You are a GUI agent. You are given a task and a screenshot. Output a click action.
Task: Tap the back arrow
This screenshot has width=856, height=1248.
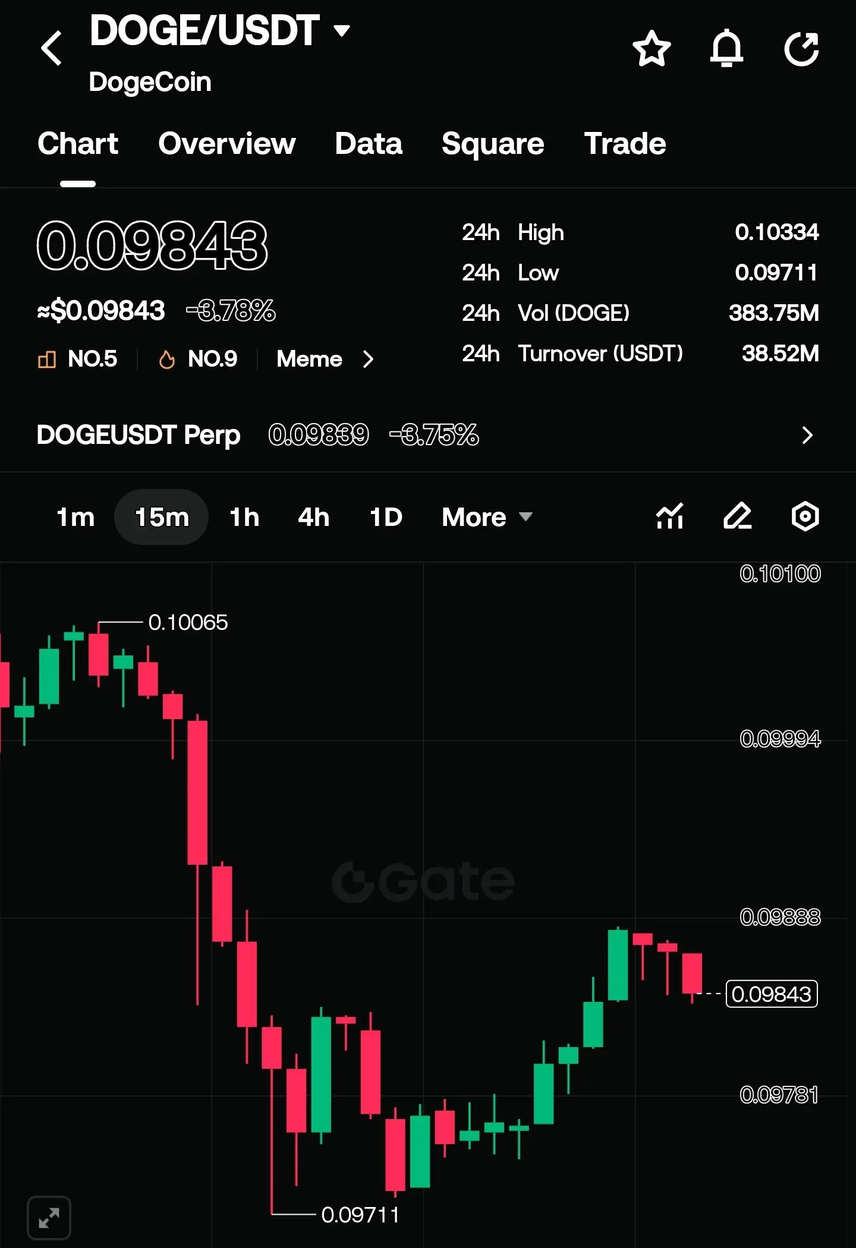coord(52,48)
